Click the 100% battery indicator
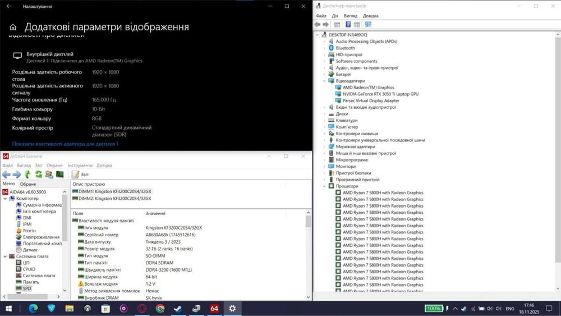Image resolution: width=561 pixels, height=316 pixels. point(433,308)
